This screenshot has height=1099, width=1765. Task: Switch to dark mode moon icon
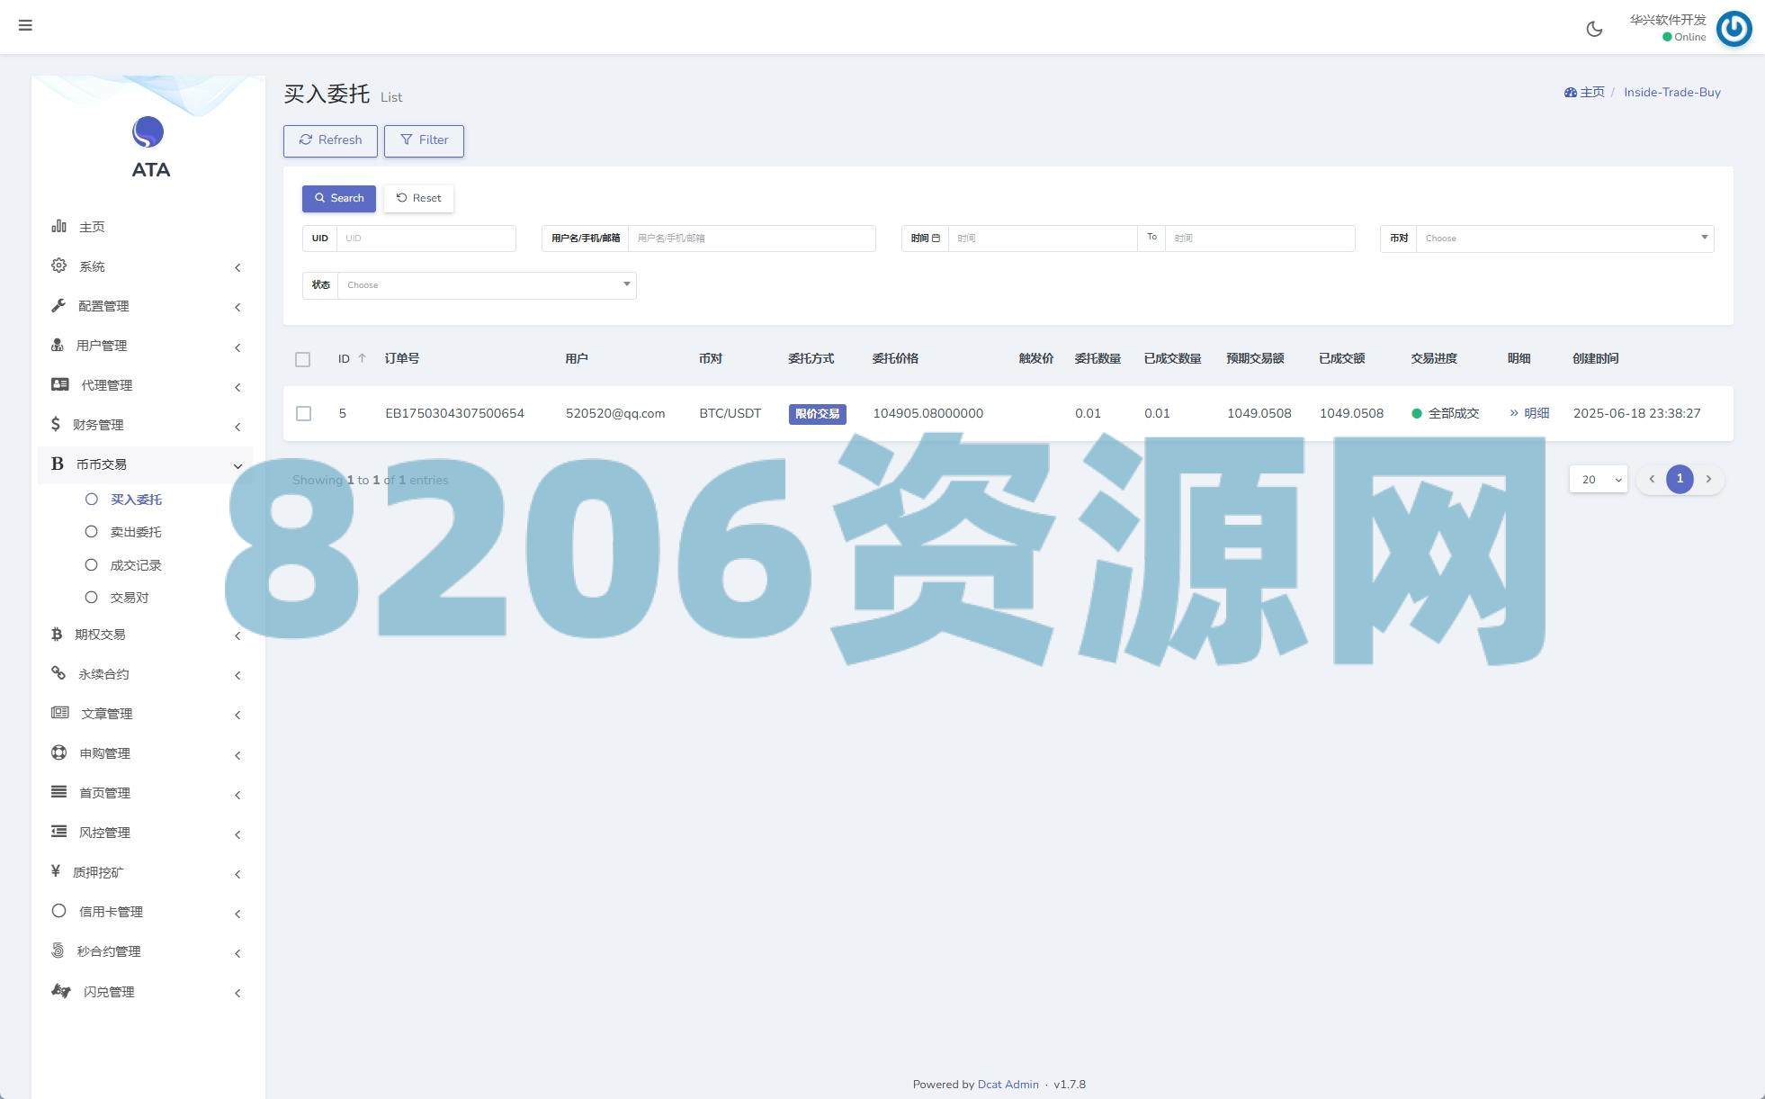click(1594, 29)
